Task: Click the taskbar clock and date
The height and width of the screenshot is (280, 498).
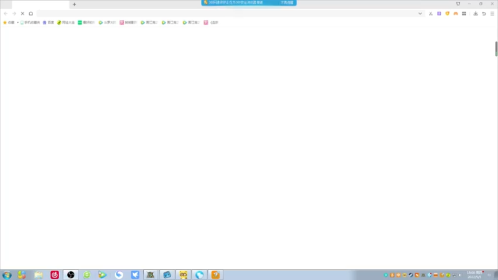Action: pyautogui.click(x=474, y=275)
